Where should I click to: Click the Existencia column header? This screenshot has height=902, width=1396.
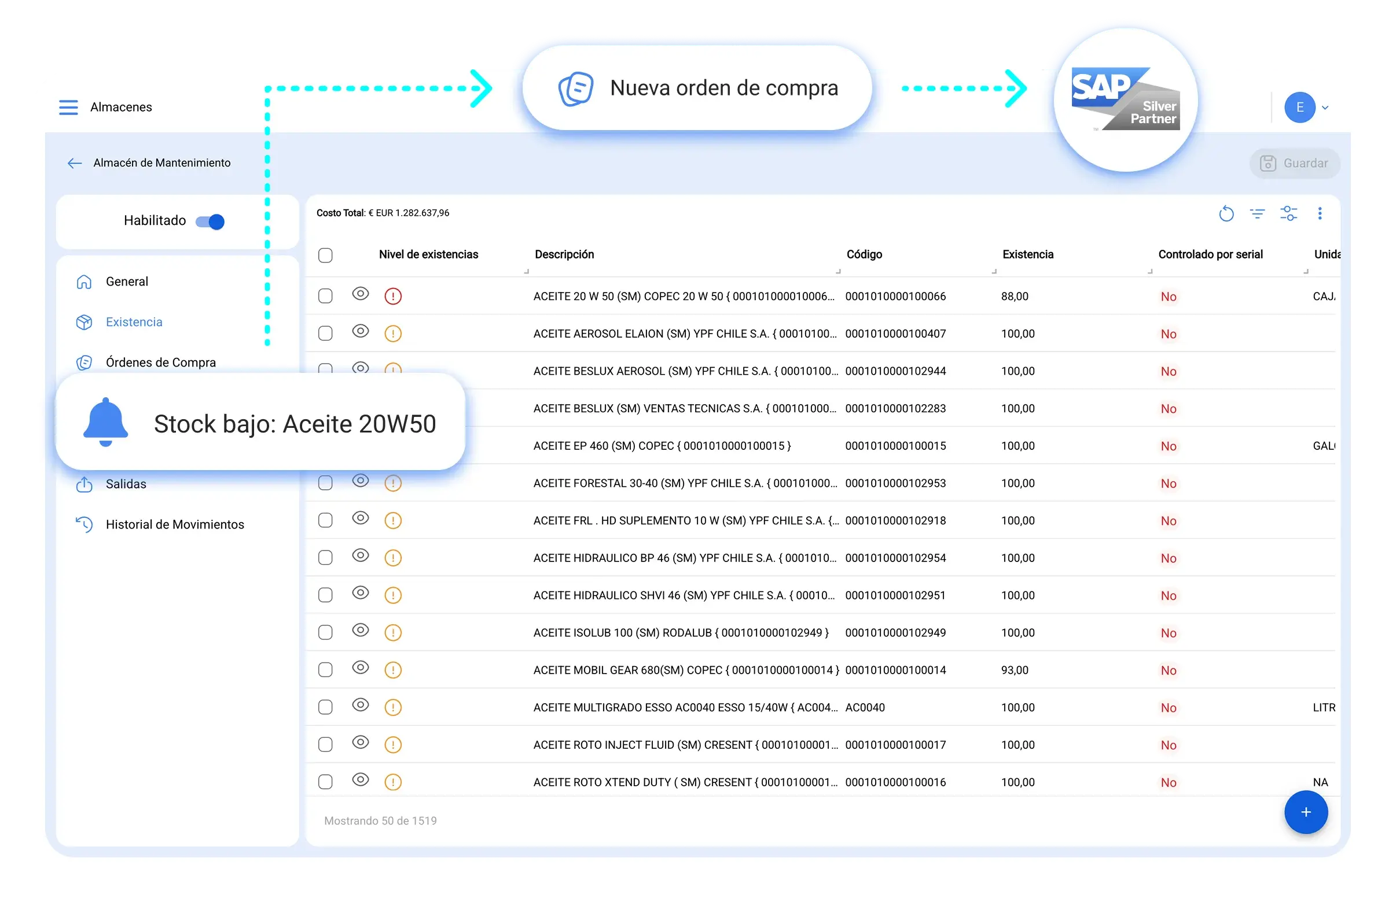click(1027, 255)
